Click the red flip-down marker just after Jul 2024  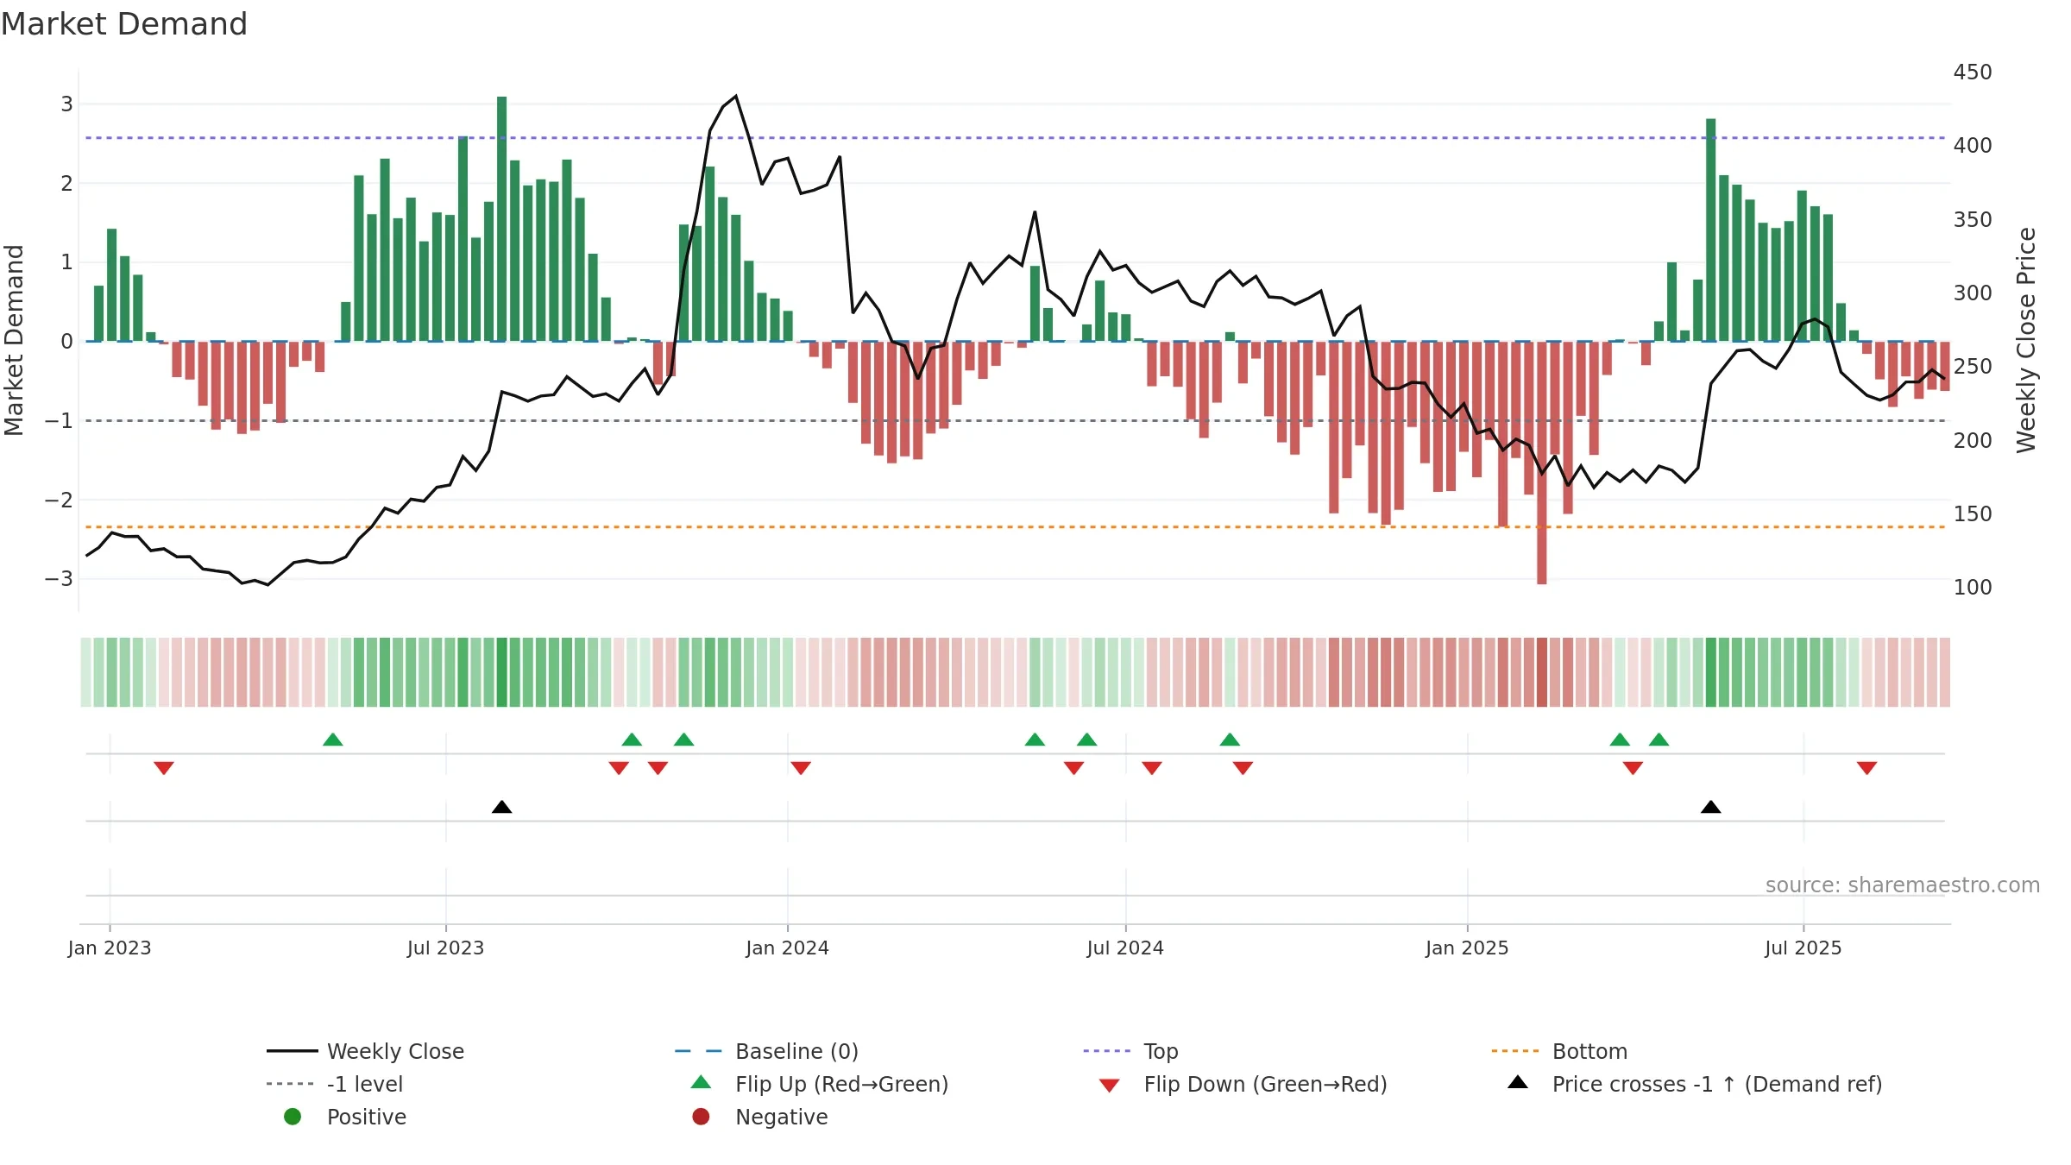click(x=1151, y=768)
